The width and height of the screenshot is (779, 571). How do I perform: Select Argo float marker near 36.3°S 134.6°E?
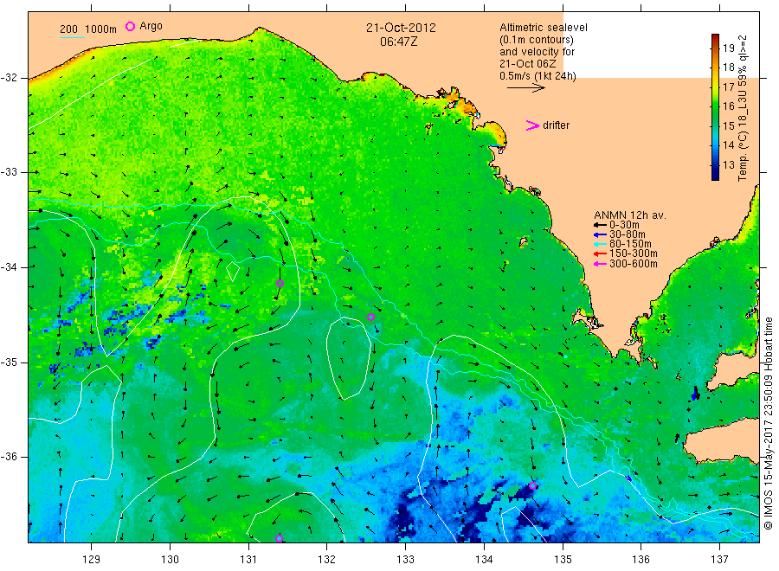point(532,485)
